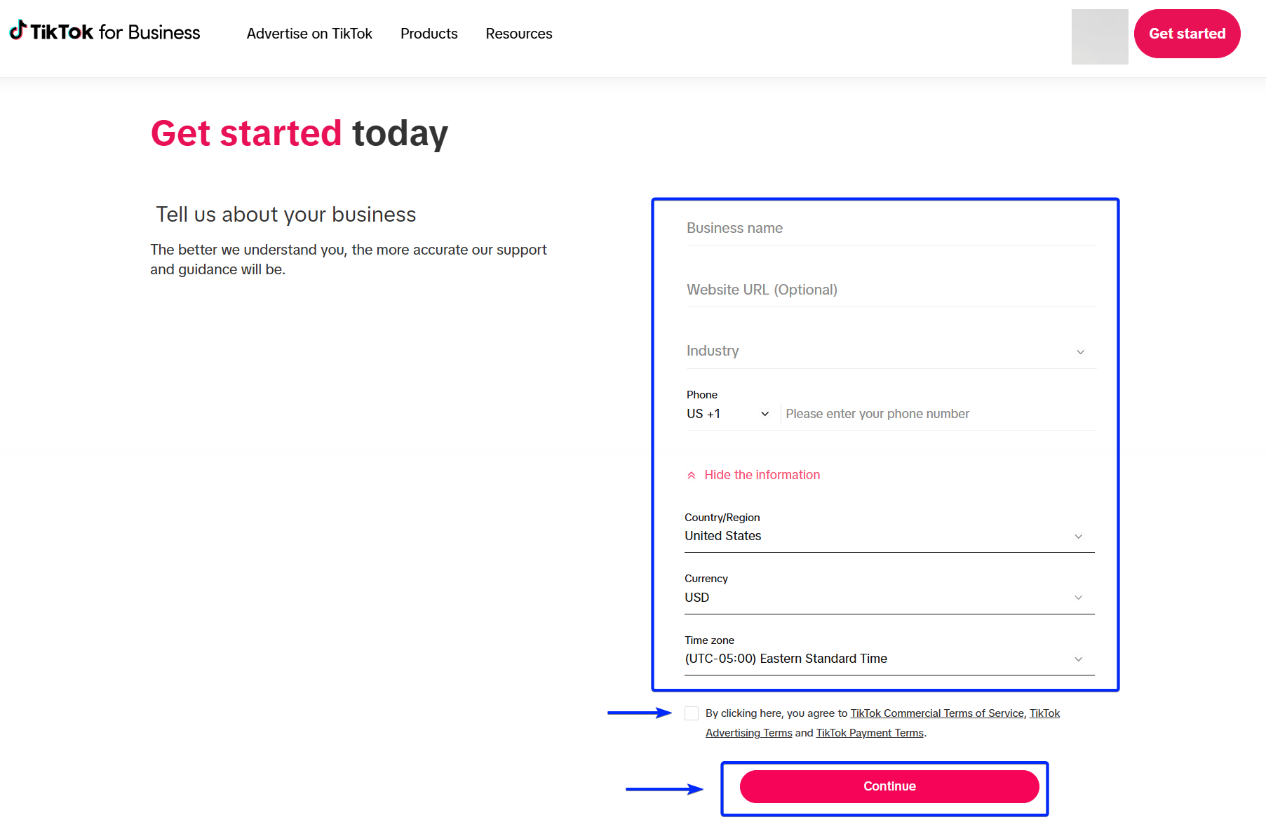Open the Resources menu
Screen dimensions: 1266x834
(518, 34)
